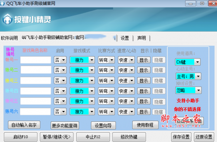Open 转弯 比赛方式 dropdown for 账号二

[106, 70]
